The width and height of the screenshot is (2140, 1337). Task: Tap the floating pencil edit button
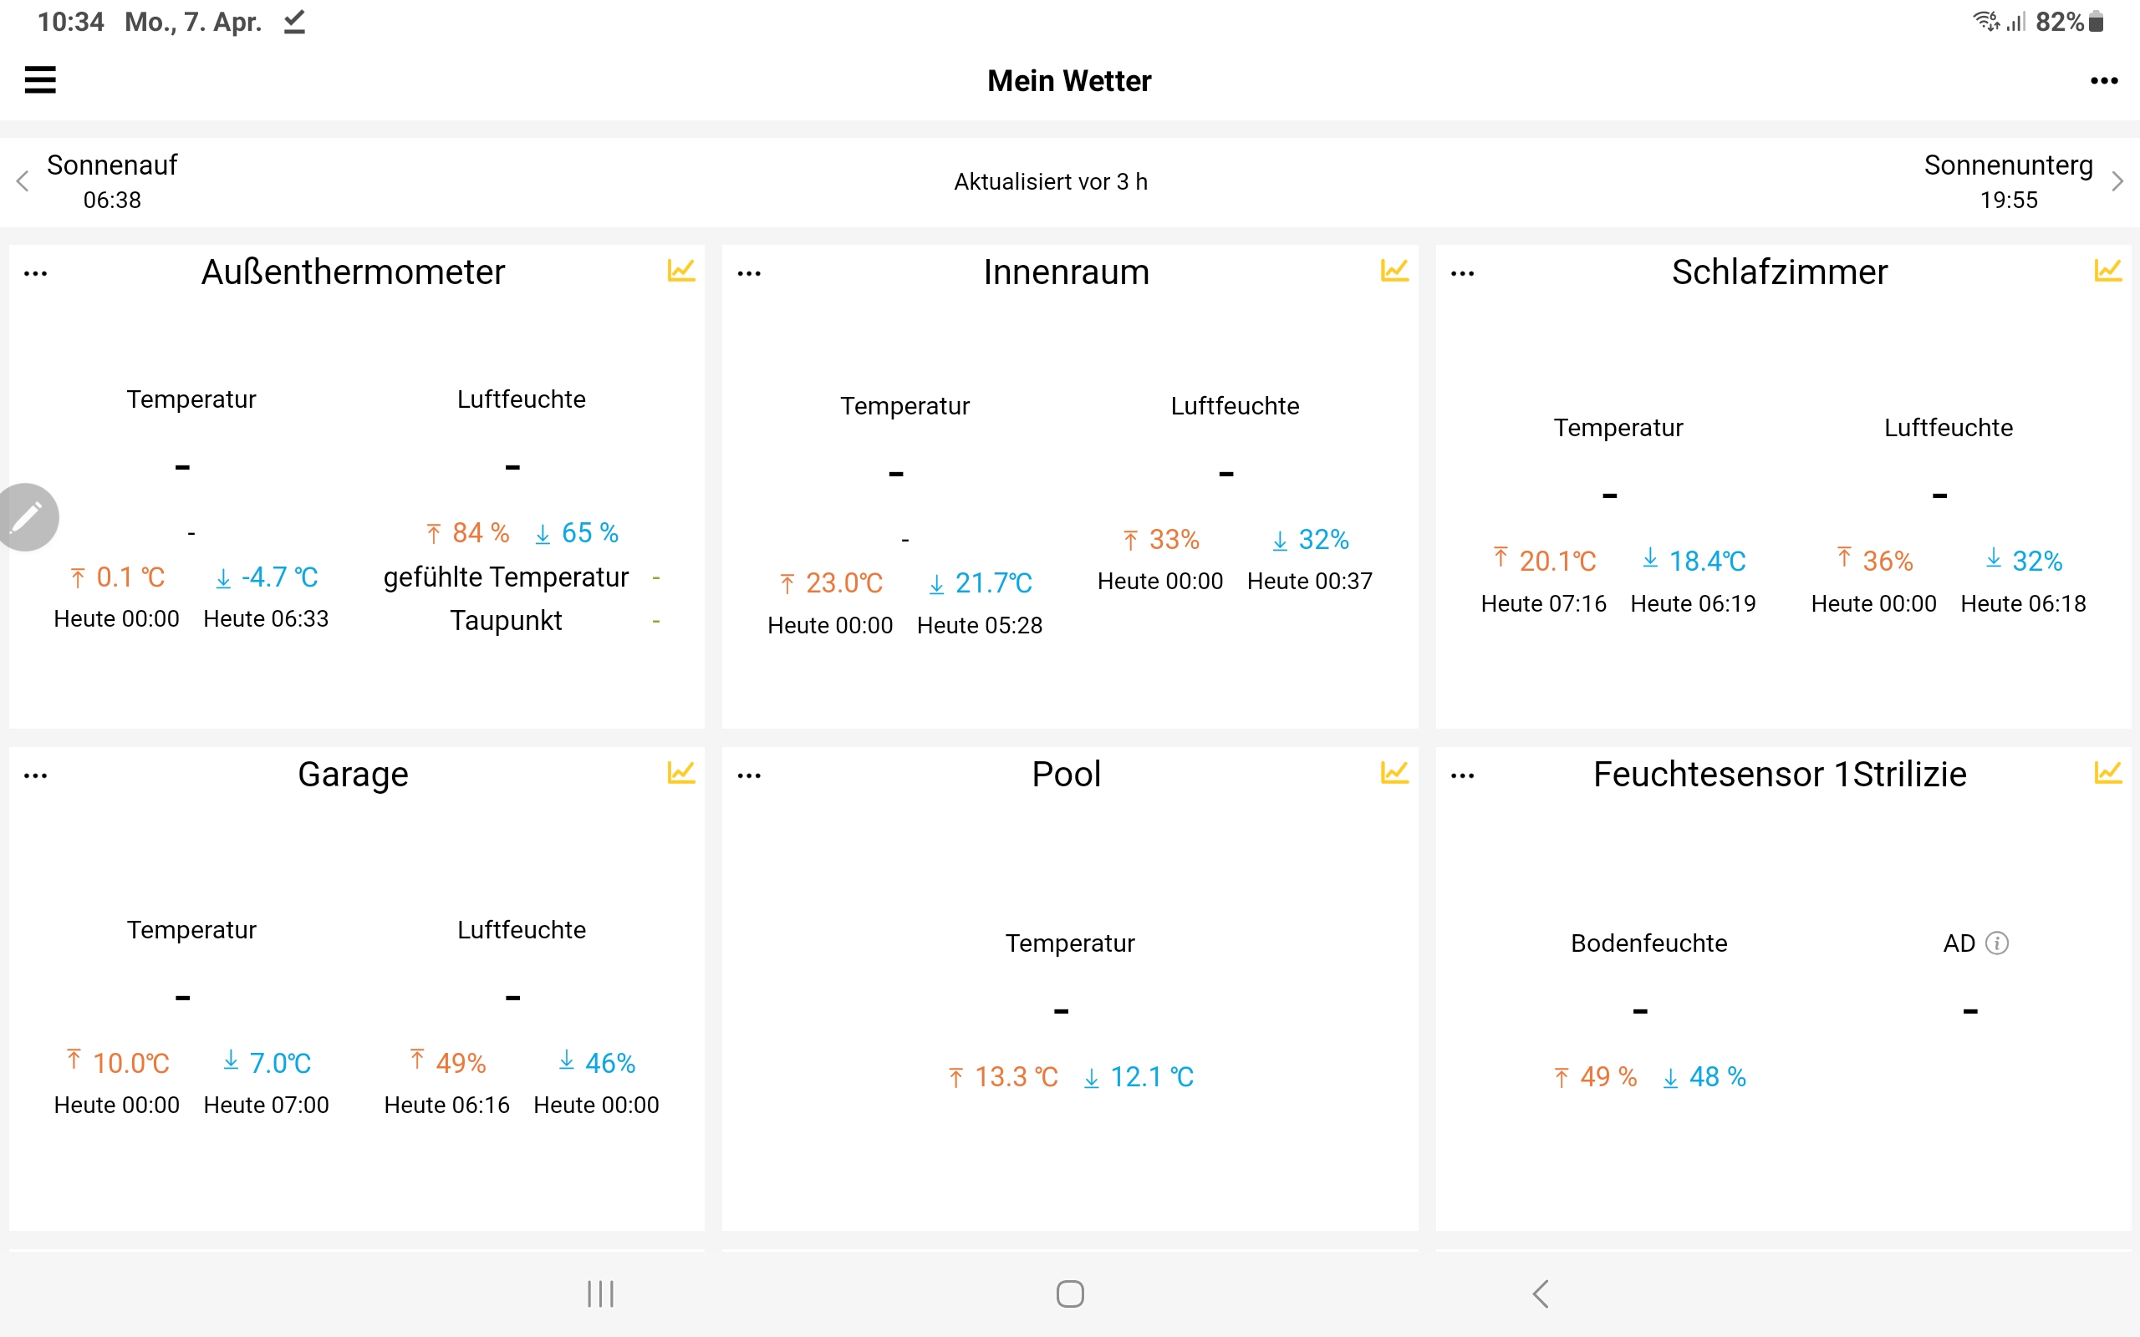tap(27, 517)
